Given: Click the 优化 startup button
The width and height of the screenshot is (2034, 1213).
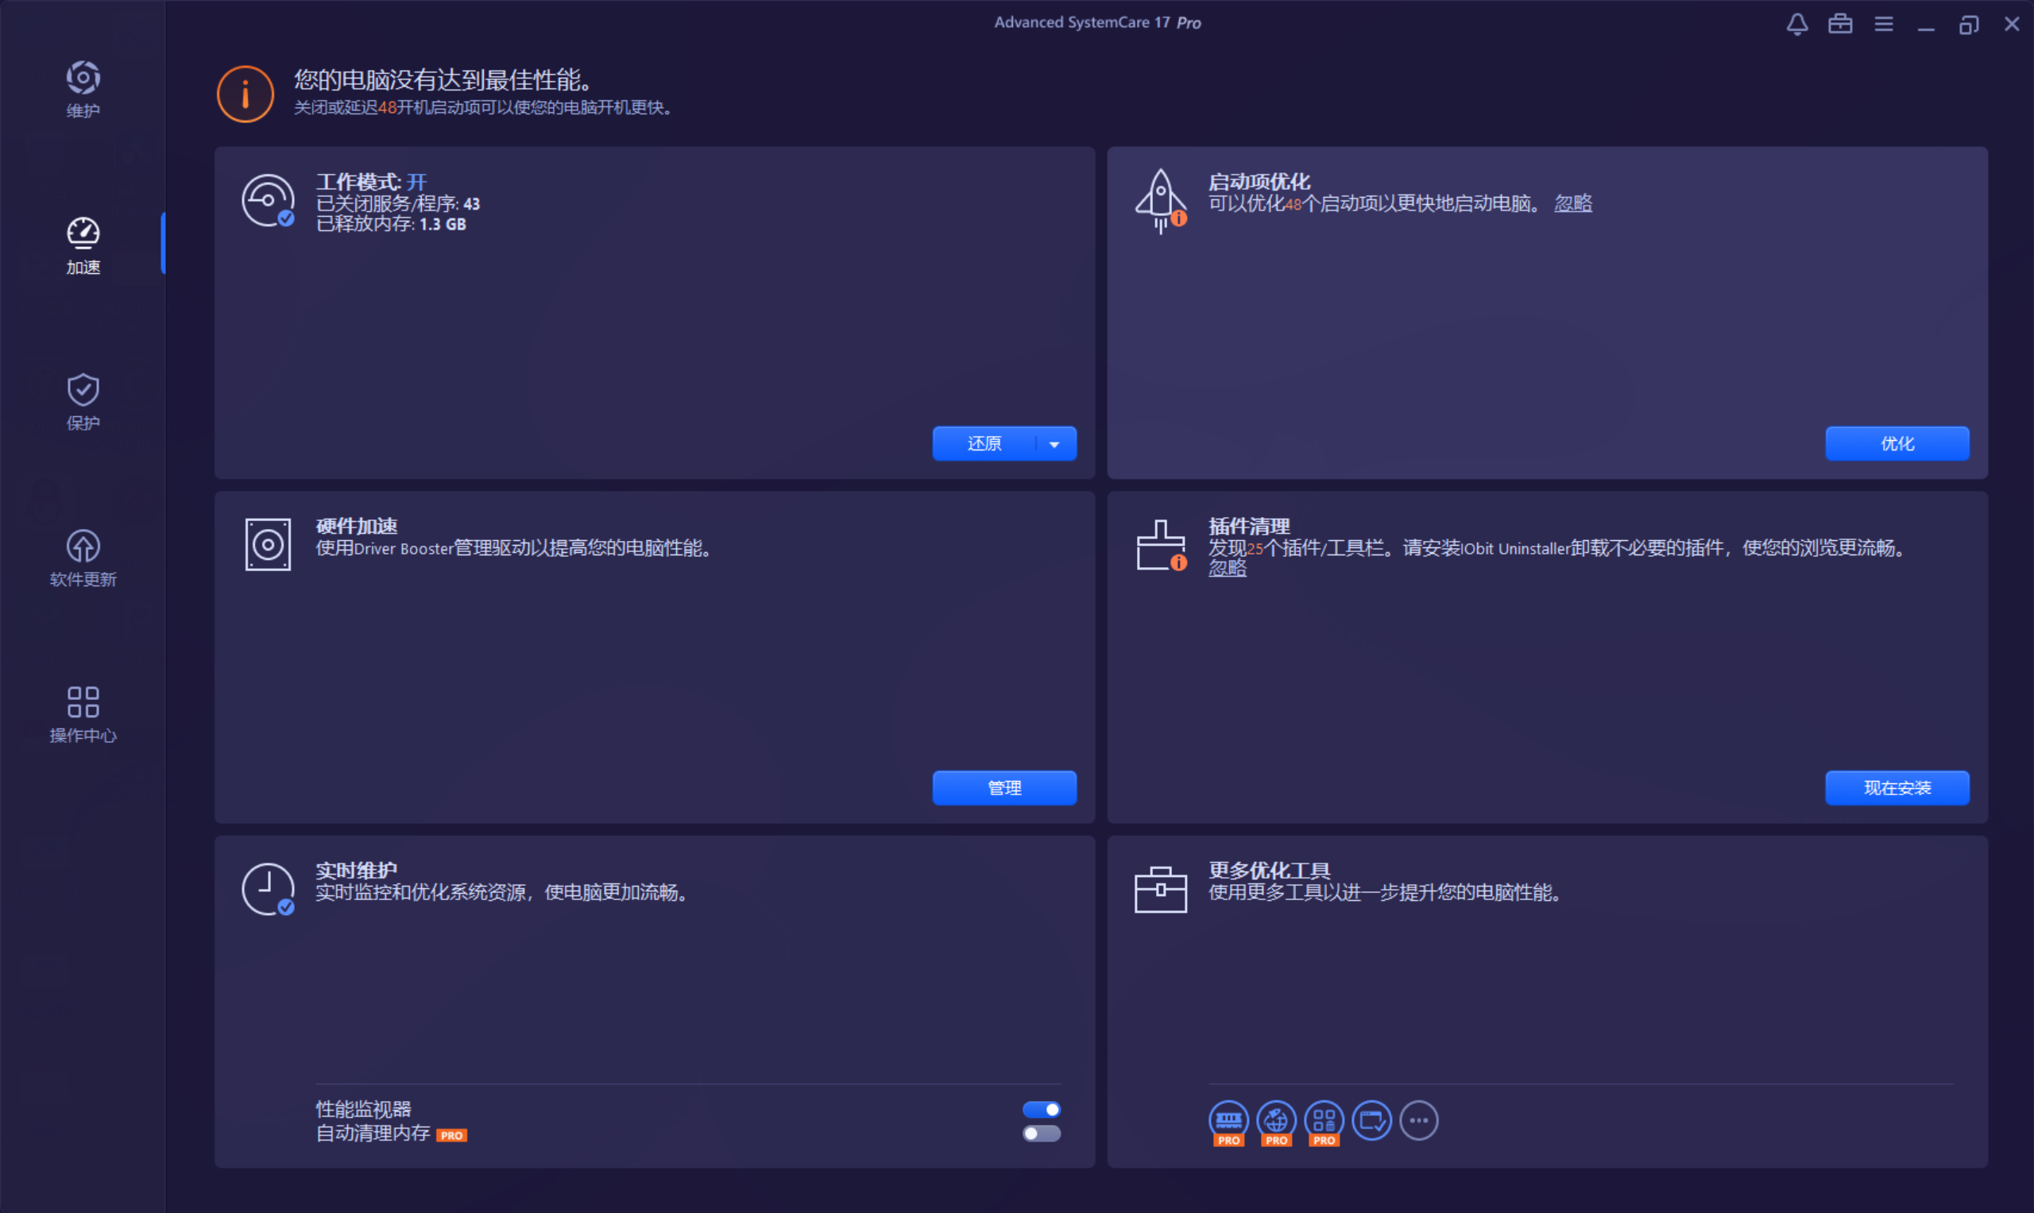Looking at the screenshot, I should [1897, 443].
